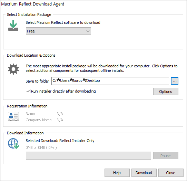Click the 'Save to folder' label
187x181 pixels.
(x=37, y=81)
